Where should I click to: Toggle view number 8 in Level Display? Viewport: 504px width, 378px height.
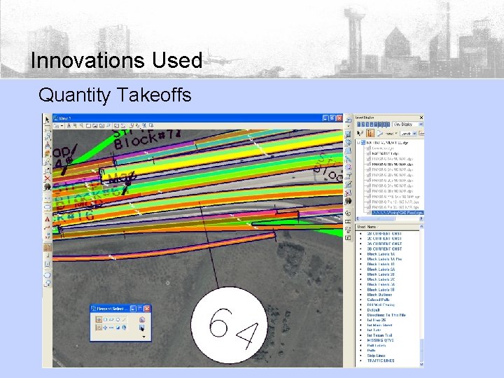point(388,125)
